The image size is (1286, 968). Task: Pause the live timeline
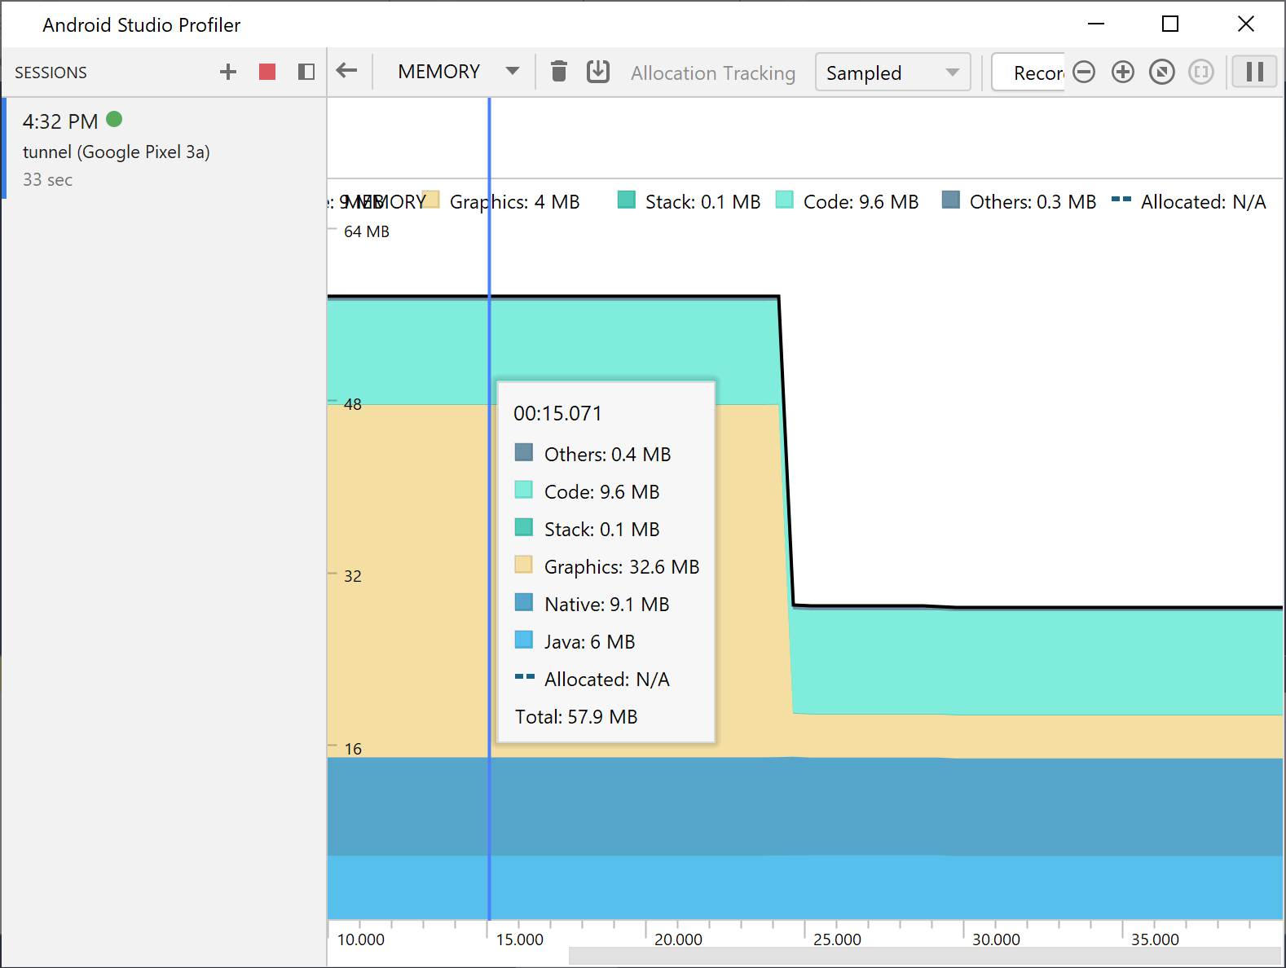coord(1255,72)
